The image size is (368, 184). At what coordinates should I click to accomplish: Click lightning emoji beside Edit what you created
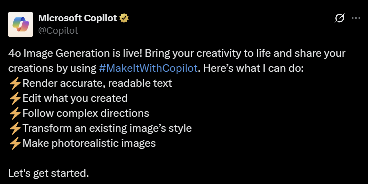coord(15,99)
